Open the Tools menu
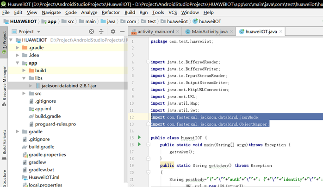This screenshot has width=323, height=187. (x=158, y=12)
